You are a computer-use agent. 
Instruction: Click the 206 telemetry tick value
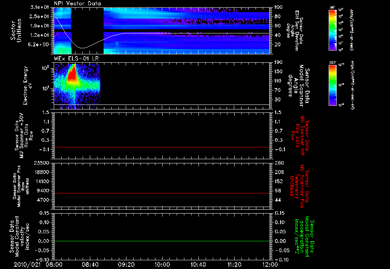[278, 172]
